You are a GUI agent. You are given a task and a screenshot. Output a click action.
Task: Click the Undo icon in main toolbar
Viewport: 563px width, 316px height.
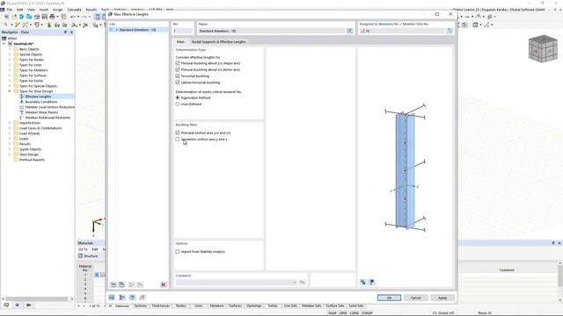pos(73,17)
